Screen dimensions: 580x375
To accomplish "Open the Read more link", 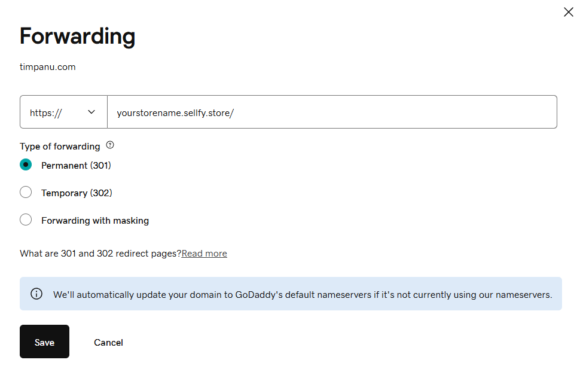I will click(204, 254).
